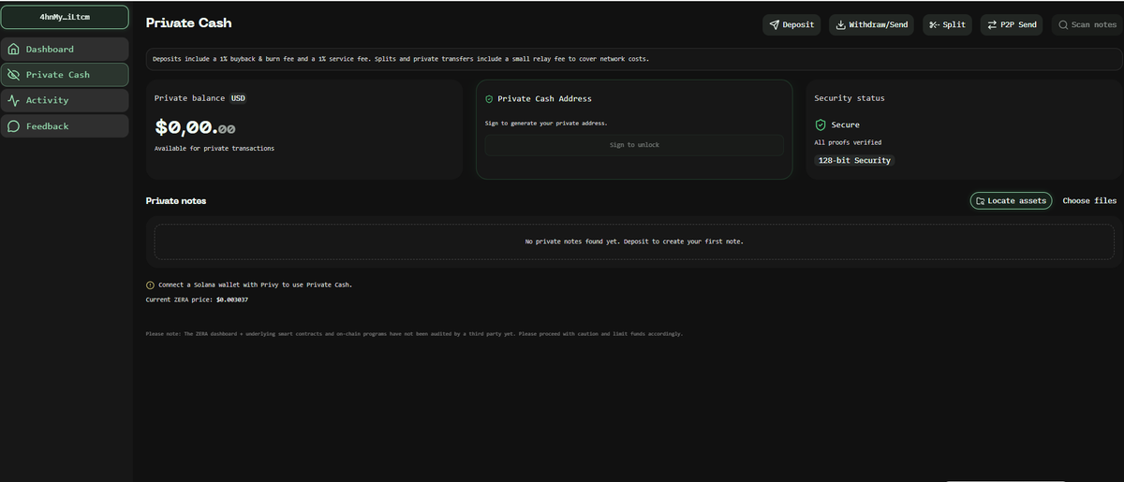Image resolution: width=1124 pixels, height=482 pixels.
Task: Click the scissors icon on Split
Action: 934,24
